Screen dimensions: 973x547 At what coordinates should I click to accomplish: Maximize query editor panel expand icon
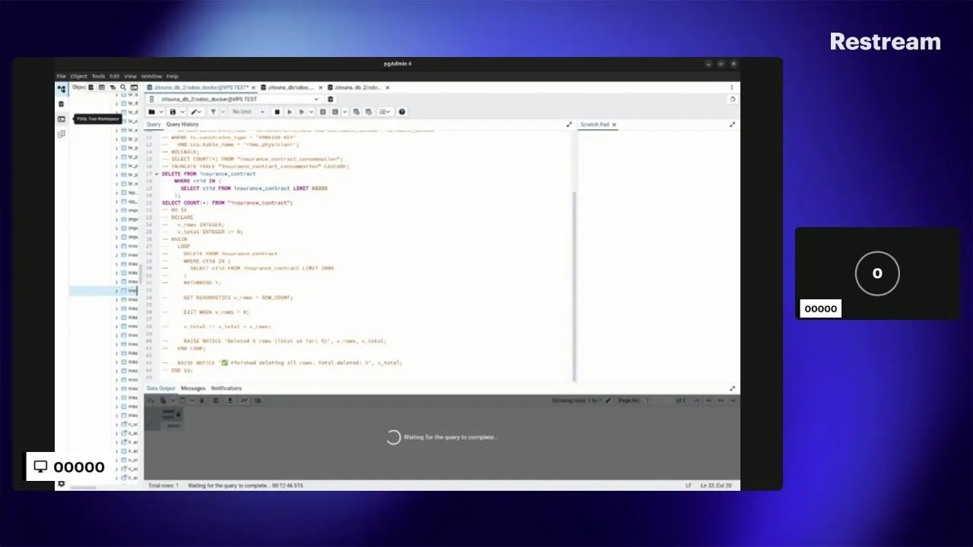point(569,125)
